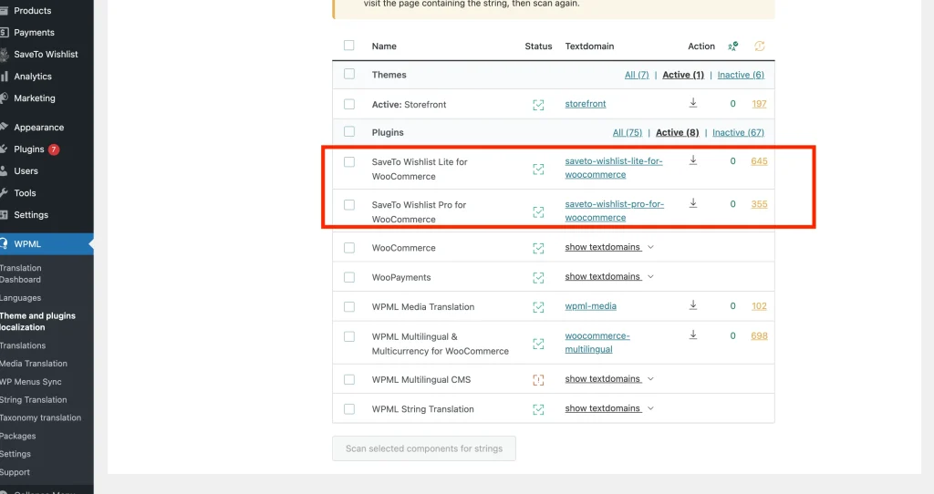Check the Active: Storefront checkbox
934x494 pixels.
click(349, 104)
